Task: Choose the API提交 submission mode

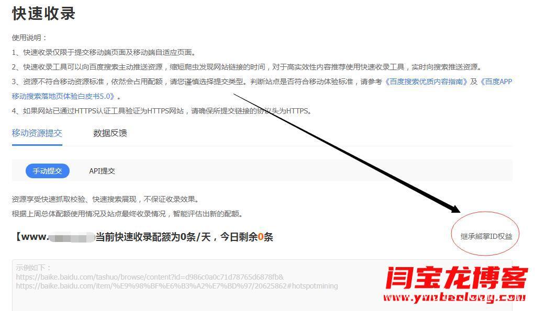Action: [x=102, y=171]
